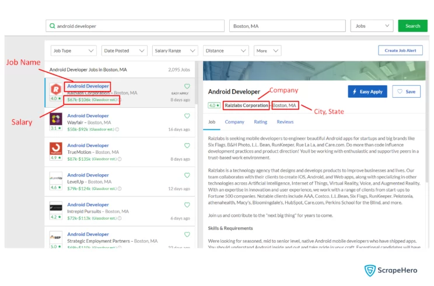Open Strategic Employment Partners Android Developer link
The height and width of the screenshot is (286, 434).
(88, 234)
